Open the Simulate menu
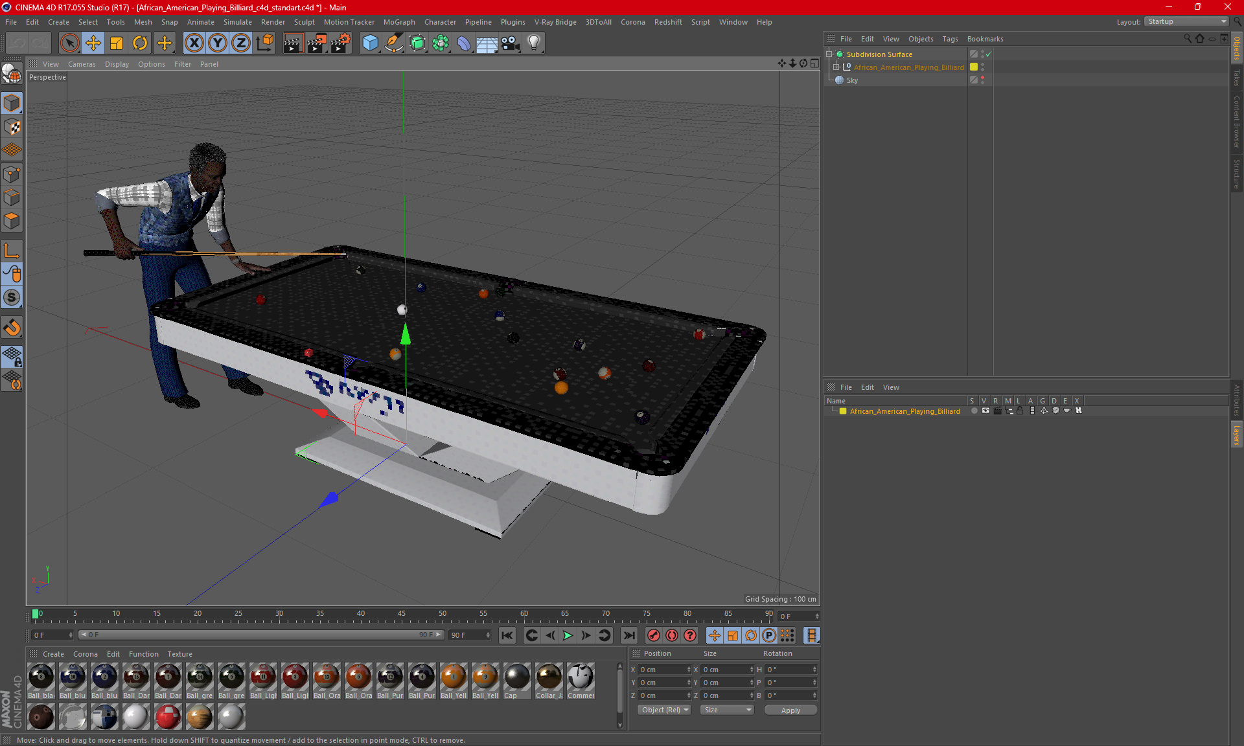 click(238, 22)
